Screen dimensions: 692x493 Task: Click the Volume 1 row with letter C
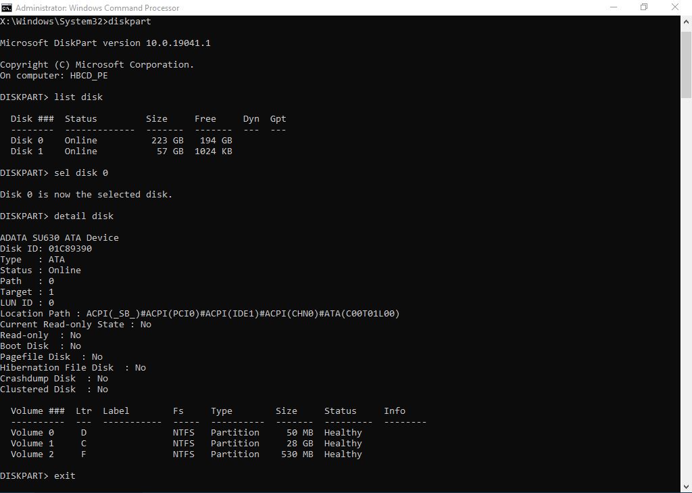tap(186, 444)
